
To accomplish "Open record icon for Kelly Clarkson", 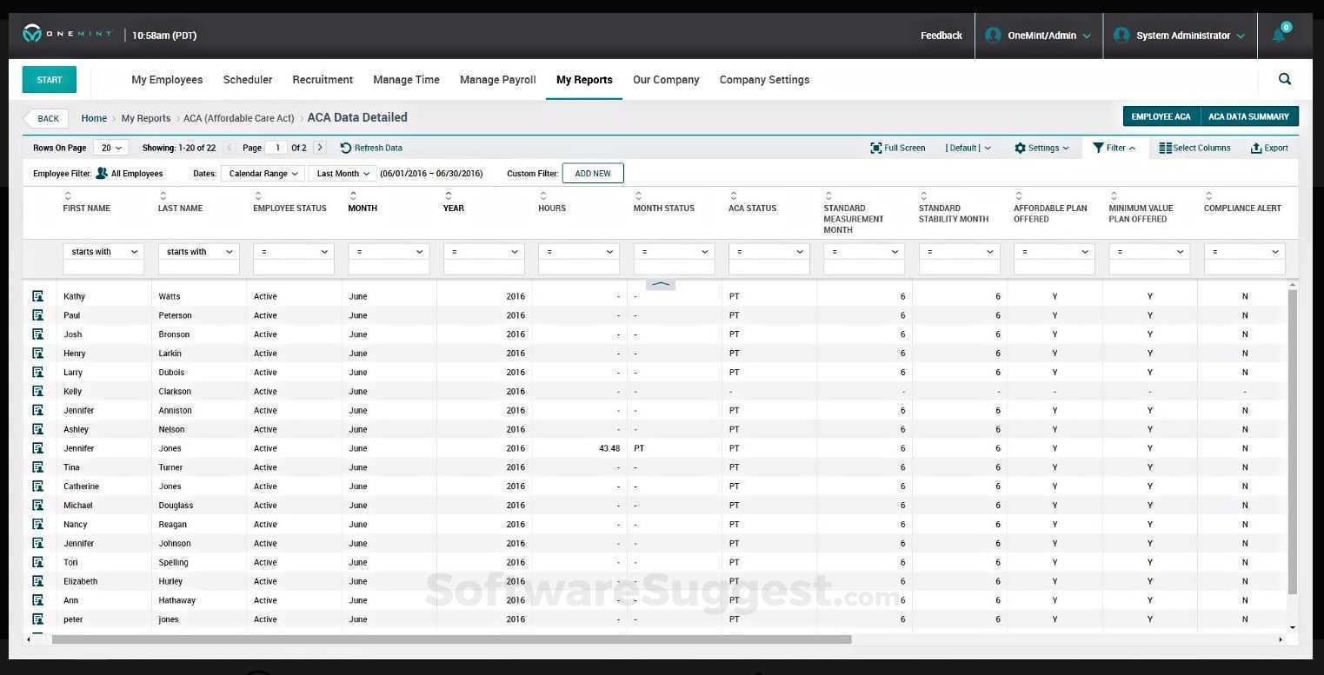I will (x=37, y=392).
